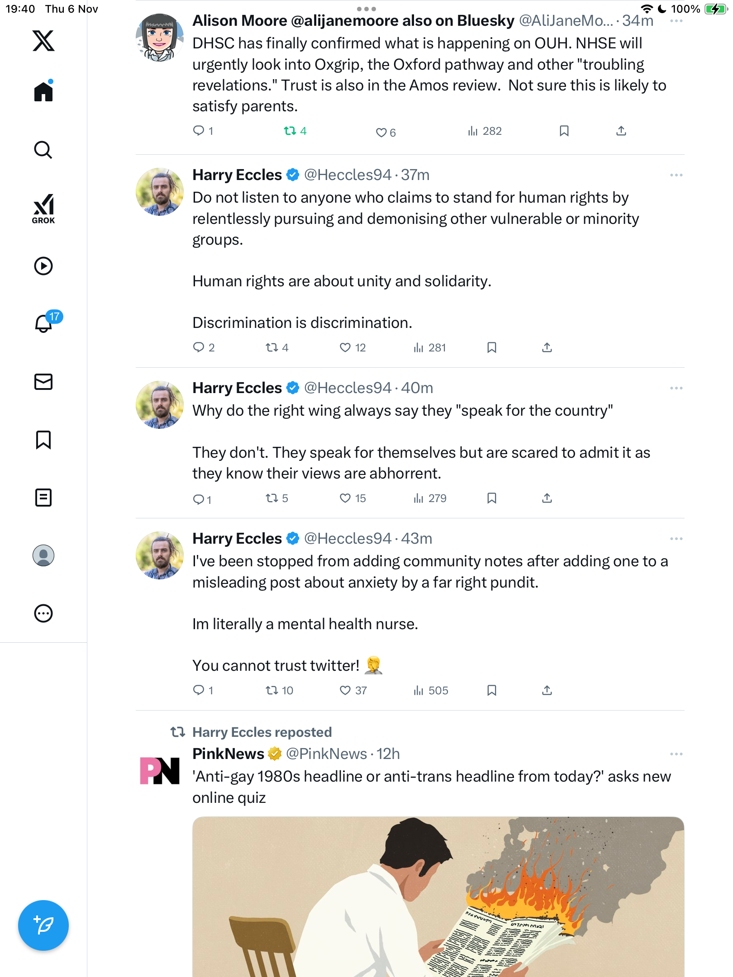The image size is (733, 977).
Task: Open the search magnifier in sidebar
Action: (x=43, y=150)
